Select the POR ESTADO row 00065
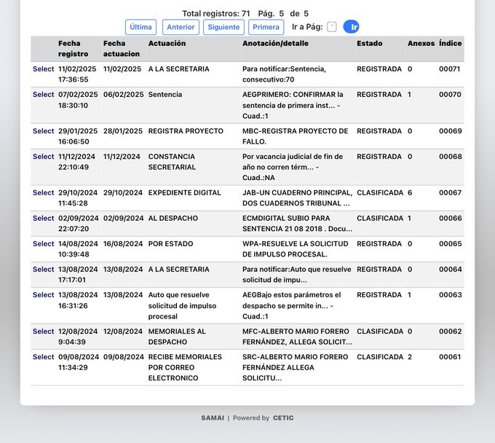The height and width of the screenshot is (443, 495). (43, 243)
